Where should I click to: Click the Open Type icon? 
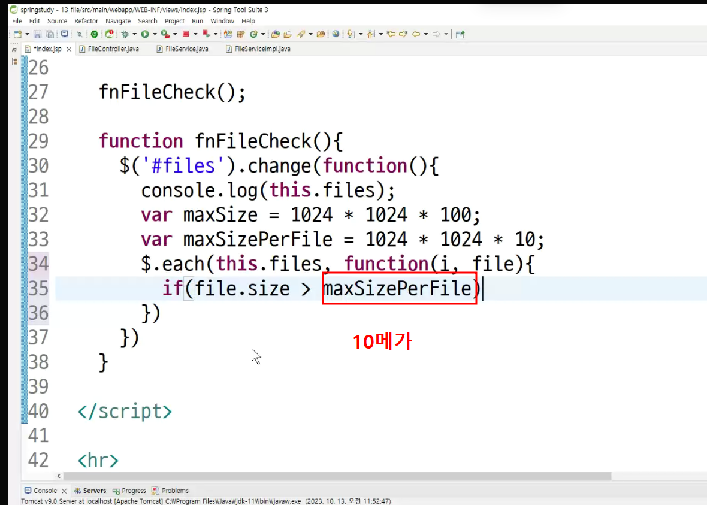228,34
